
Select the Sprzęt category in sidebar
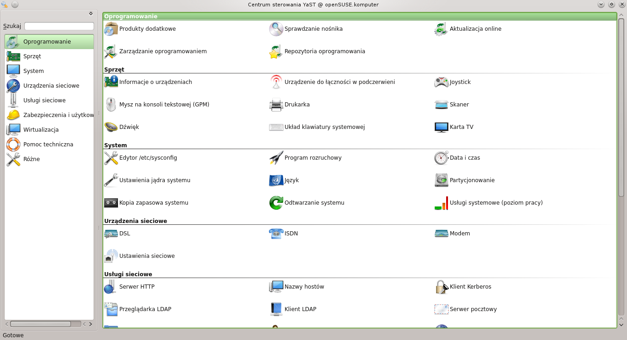coord(32,56)
